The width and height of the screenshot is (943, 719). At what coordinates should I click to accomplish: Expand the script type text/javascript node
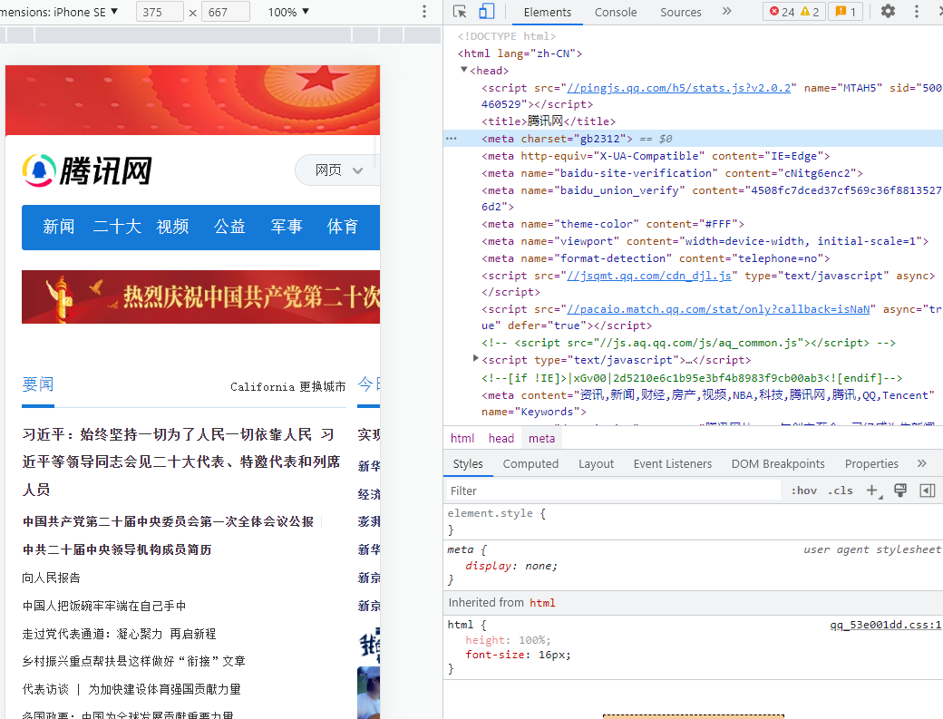[x=476, y=359]
